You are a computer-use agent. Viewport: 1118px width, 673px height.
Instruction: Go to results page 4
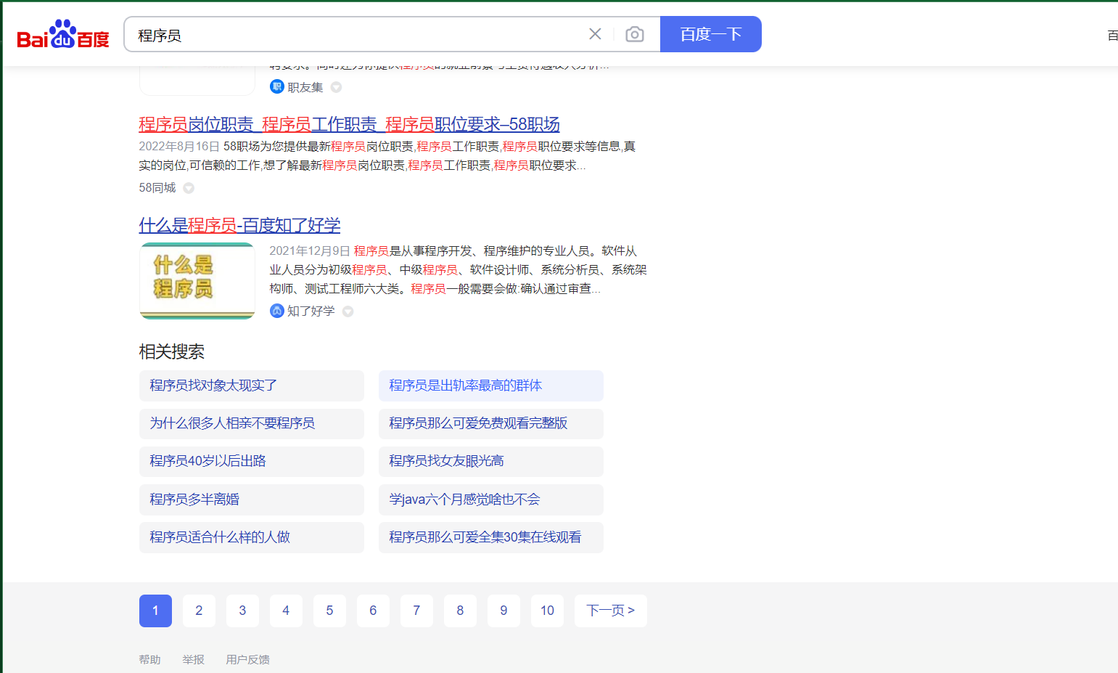[x=286, y=611]
